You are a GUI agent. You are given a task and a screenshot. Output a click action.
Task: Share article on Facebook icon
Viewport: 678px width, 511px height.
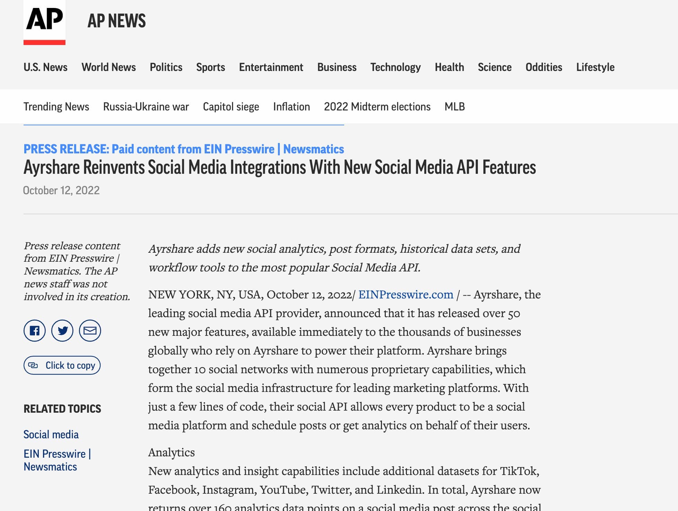point(35,331)
